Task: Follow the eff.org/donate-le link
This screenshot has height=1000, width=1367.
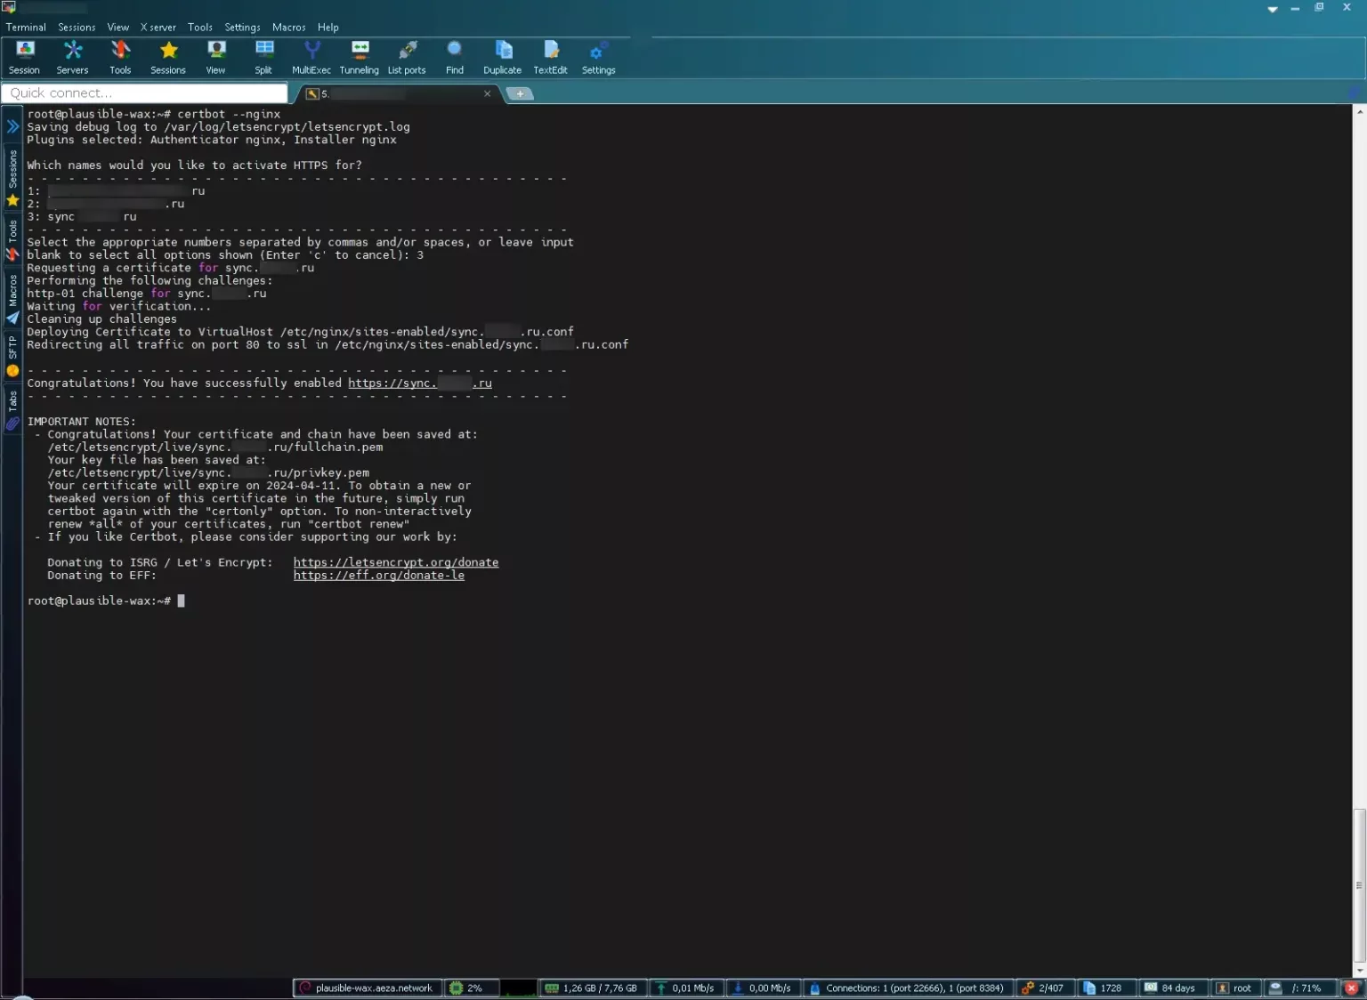Action: (x=378, y=576)
